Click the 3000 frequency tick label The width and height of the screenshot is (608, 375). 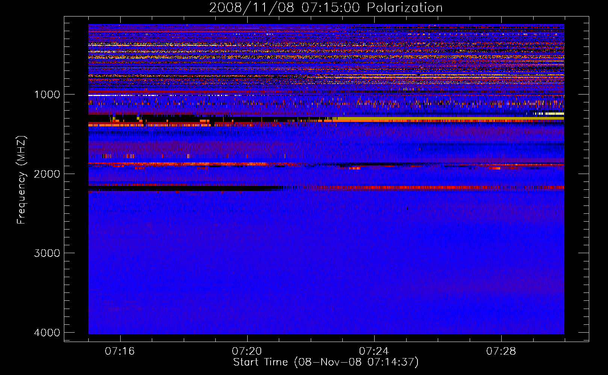click(x=47, y=253)
